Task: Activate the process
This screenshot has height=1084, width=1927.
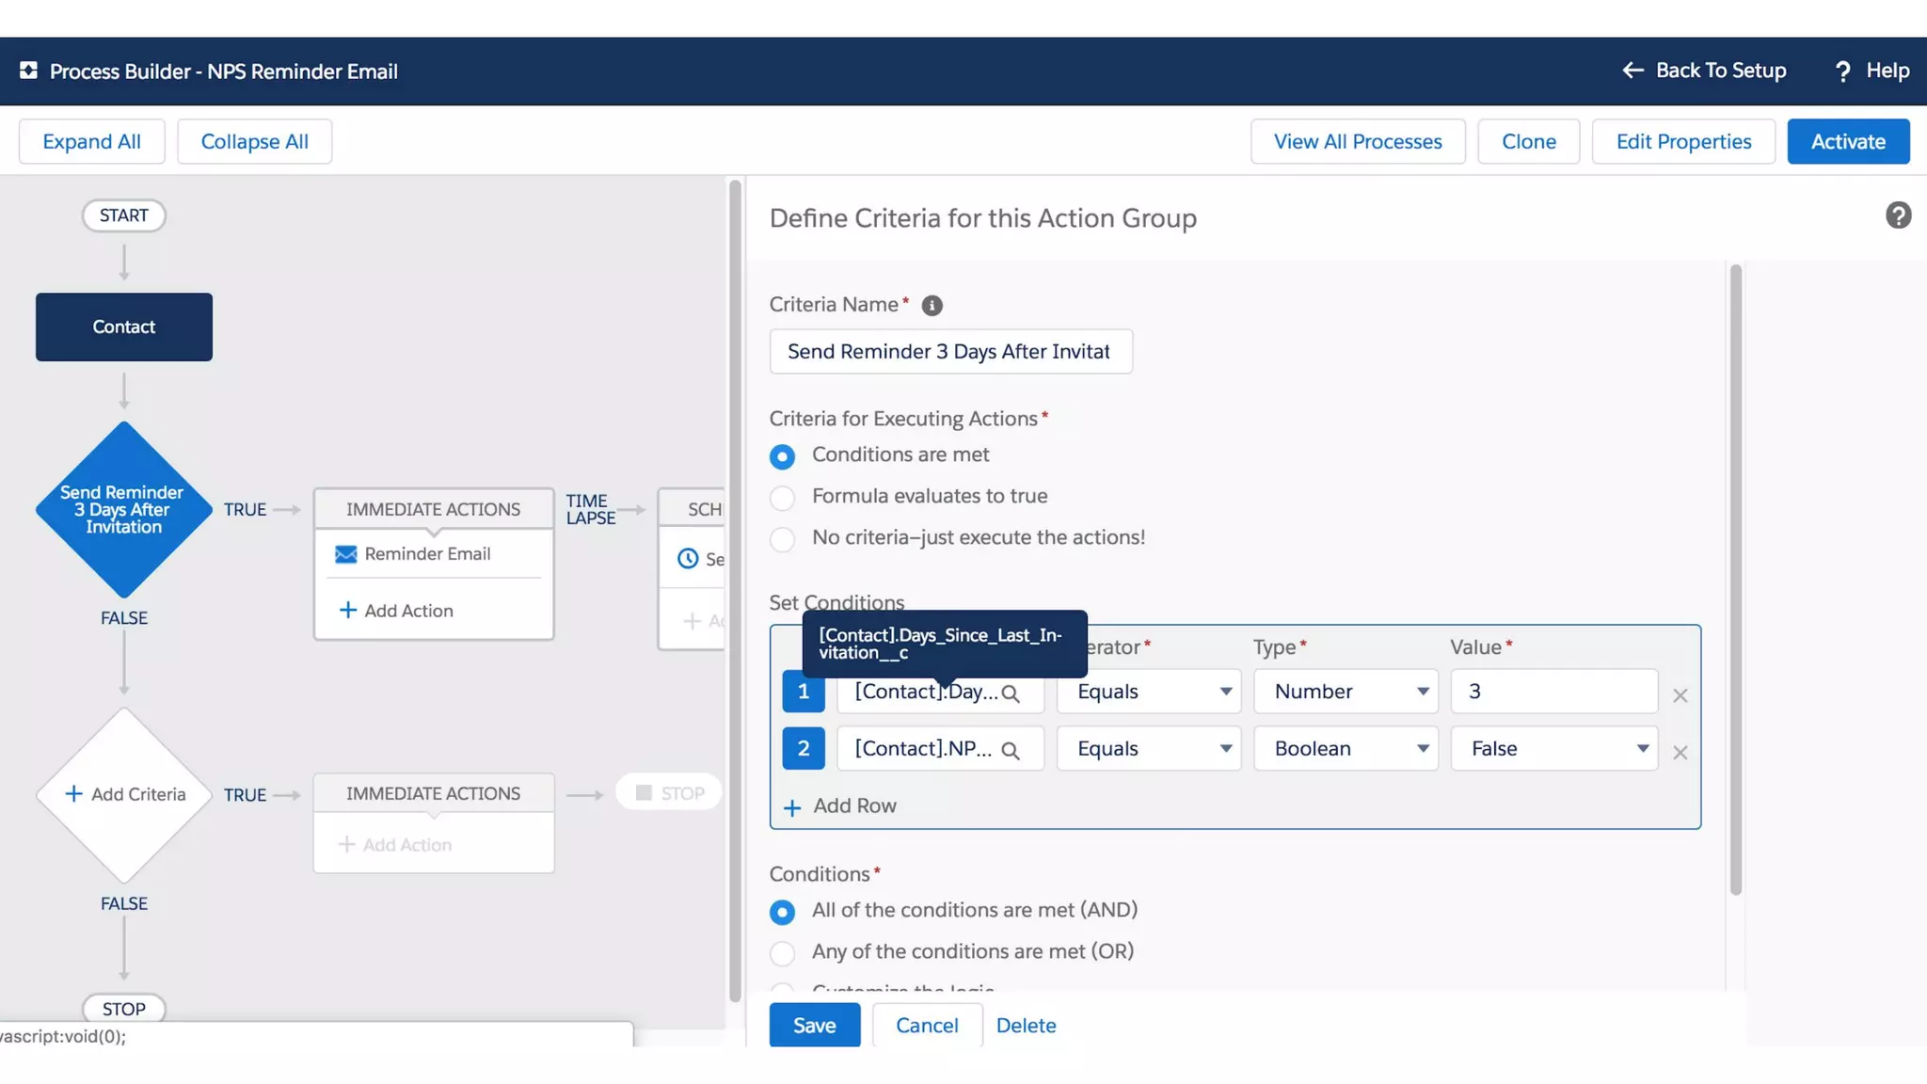Action: tap(1848, 141)
